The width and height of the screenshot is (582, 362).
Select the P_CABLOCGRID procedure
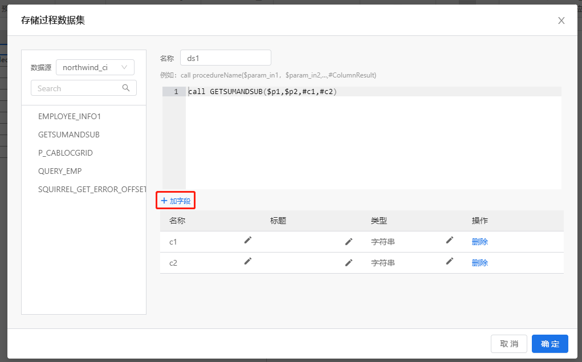coord(66,153)
